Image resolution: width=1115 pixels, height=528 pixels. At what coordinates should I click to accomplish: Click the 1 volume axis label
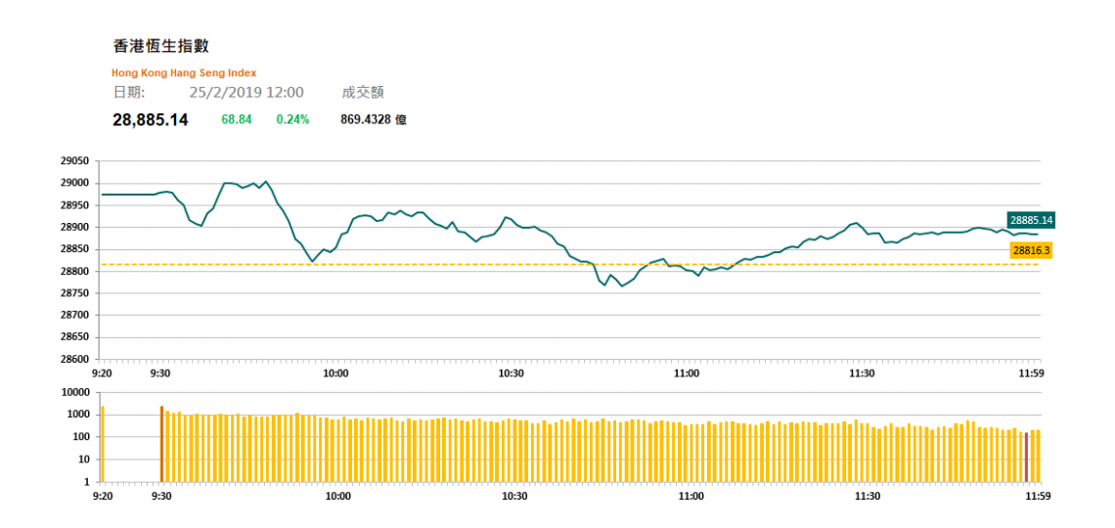87,482
